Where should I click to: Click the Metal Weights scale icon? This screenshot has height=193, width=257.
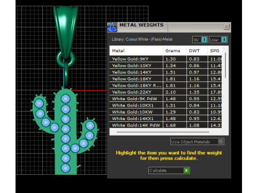point(112,27)
